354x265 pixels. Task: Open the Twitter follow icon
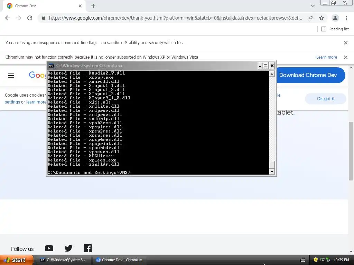coord(68,248)
